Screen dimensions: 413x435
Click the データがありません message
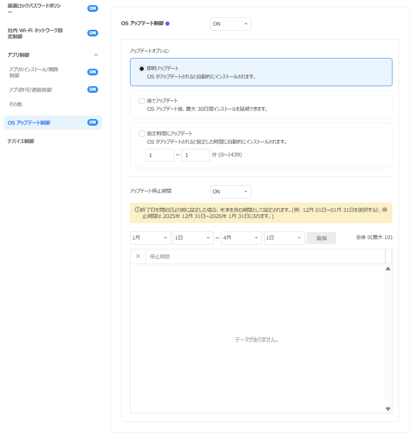tap(257, 340)
